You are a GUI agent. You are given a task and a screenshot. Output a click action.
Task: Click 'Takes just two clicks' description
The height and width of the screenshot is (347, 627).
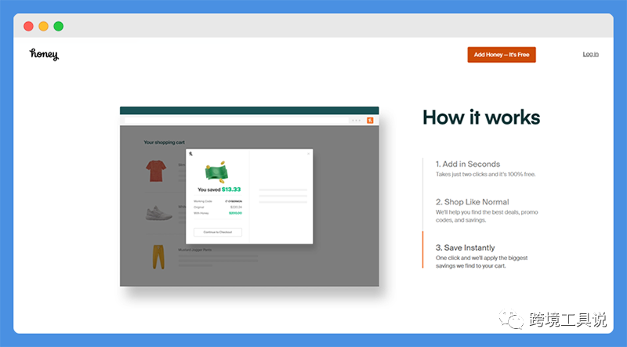tap(485, 175)
